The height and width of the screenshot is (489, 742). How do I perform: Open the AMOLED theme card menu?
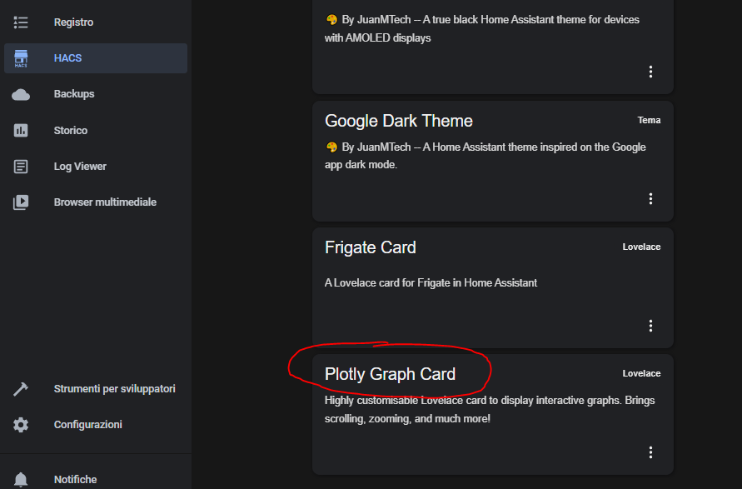pos(650,72)
